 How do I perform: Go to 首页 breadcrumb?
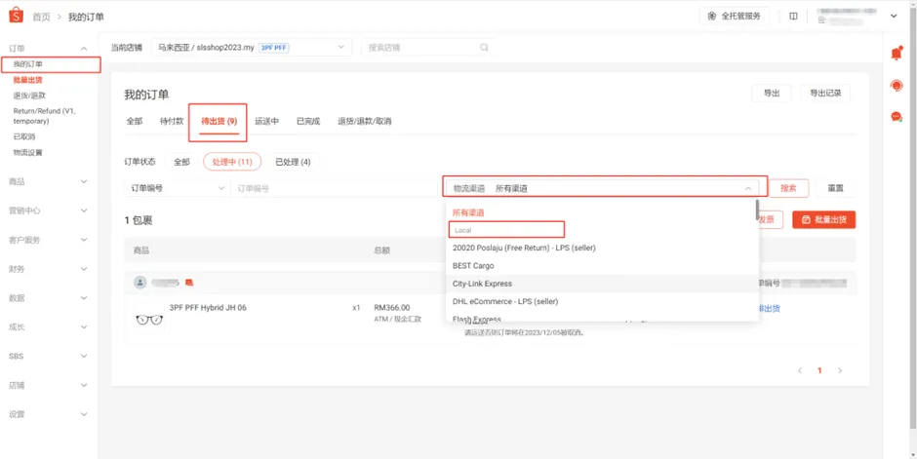(x=41, y=17)
